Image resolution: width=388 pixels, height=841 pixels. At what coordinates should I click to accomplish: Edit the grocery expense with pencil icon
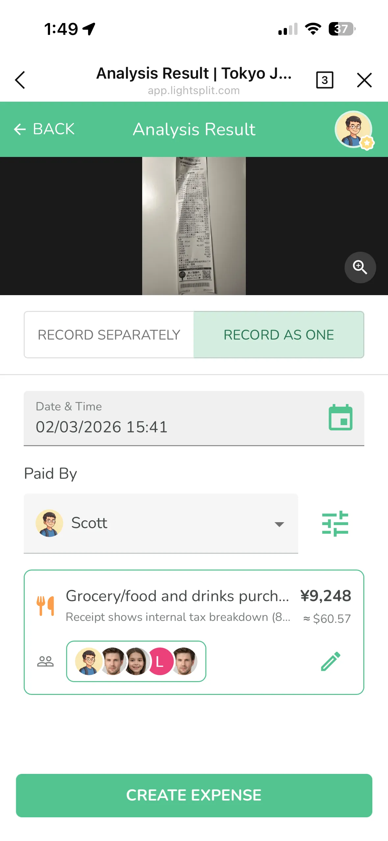pyautogui.click(x=330, y=661)
